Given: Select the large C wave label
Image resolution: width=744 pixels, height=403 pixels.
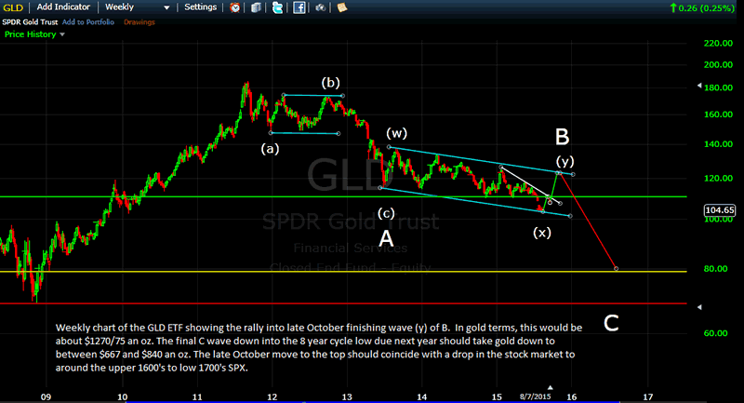Looking at the screenshot, I should [611, 324].
